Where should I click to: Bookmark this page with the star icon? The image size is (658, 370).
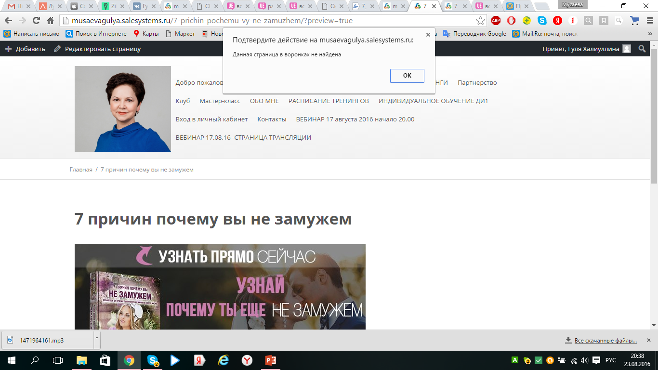click(480, 21)
